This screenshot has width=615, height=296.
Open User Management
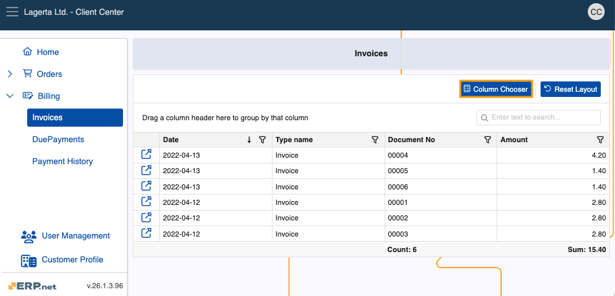click(76, 236)
